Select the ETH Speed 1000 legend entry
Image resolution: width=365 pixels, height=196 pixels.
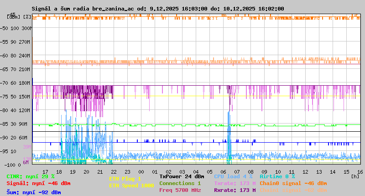tap(131, 186)
